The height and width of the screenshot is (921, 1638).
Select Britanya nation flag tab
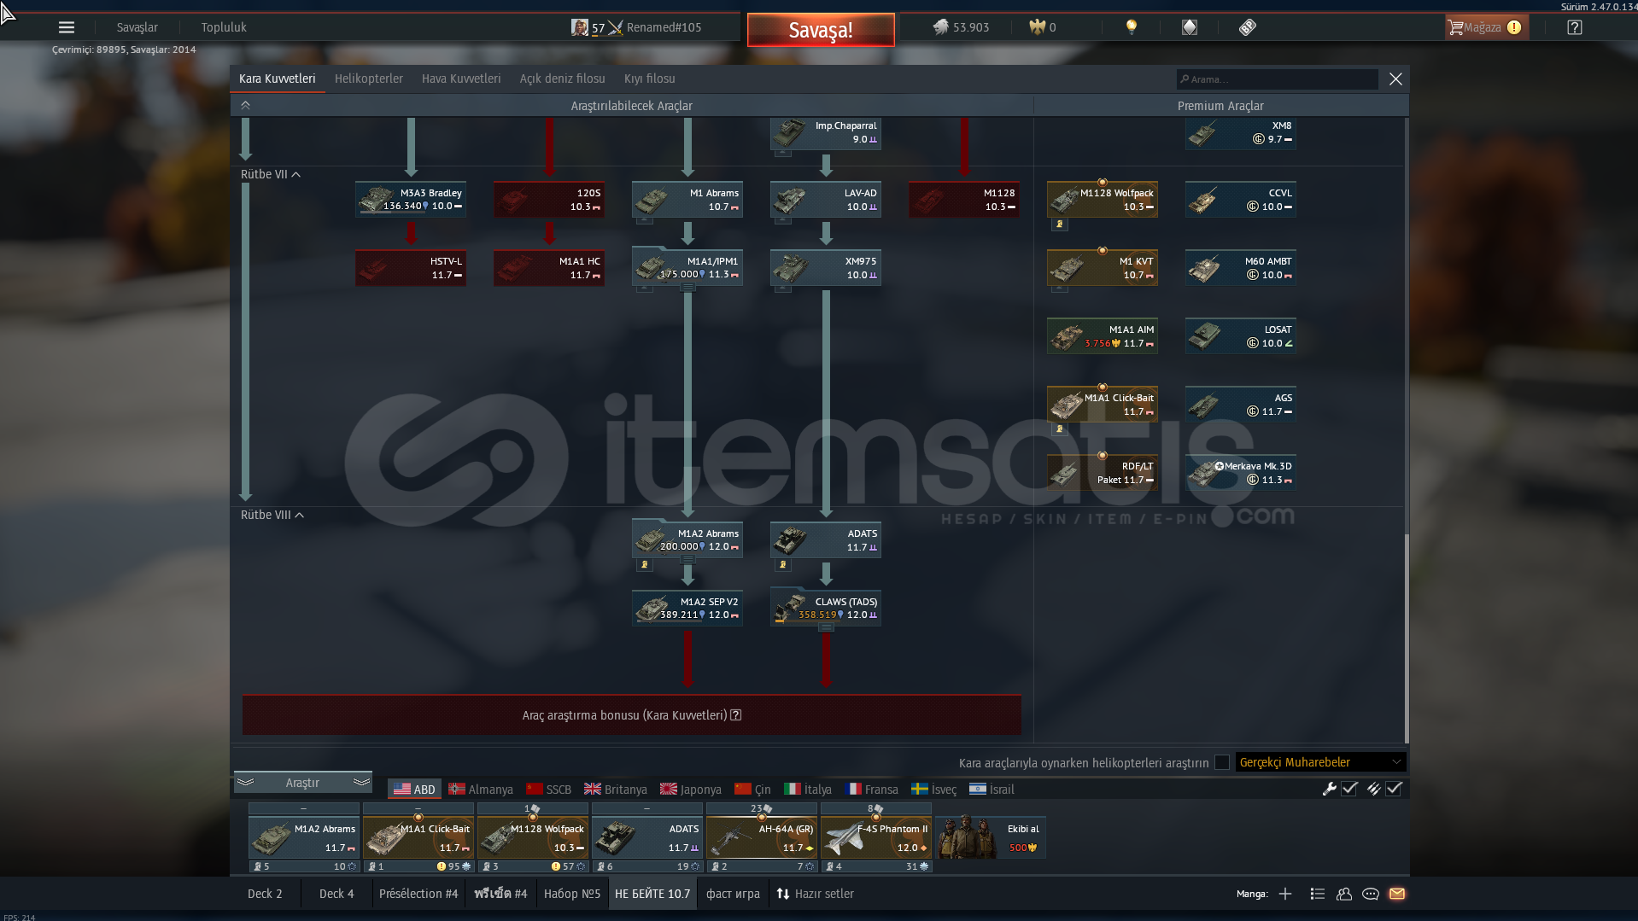[x=615, y=790]
